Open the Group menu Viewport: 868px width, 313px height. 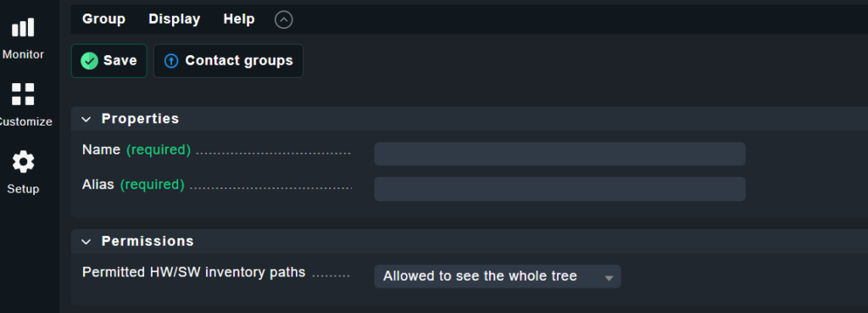click(103, 20)
